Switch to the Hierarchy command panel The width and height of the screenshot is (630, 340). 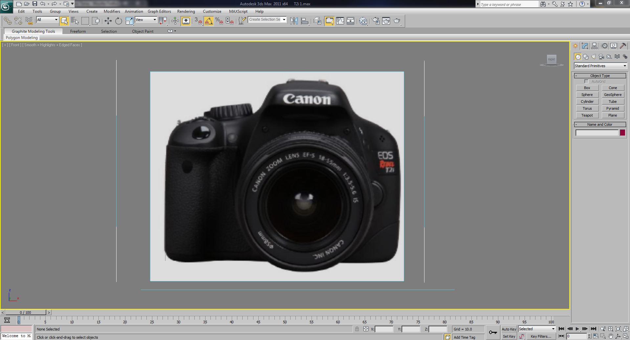click(x=595, y=46)
